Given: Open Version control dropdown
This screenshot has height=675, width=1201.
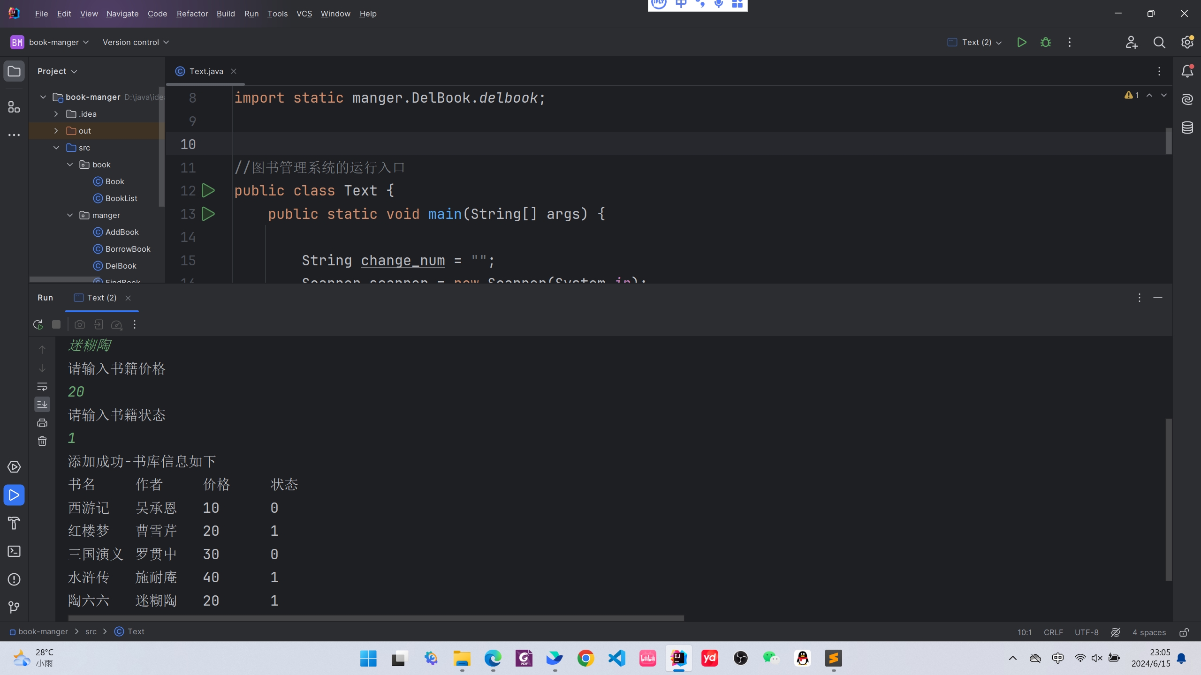Looking at the screenshot, I should click(x=136, y=42).
